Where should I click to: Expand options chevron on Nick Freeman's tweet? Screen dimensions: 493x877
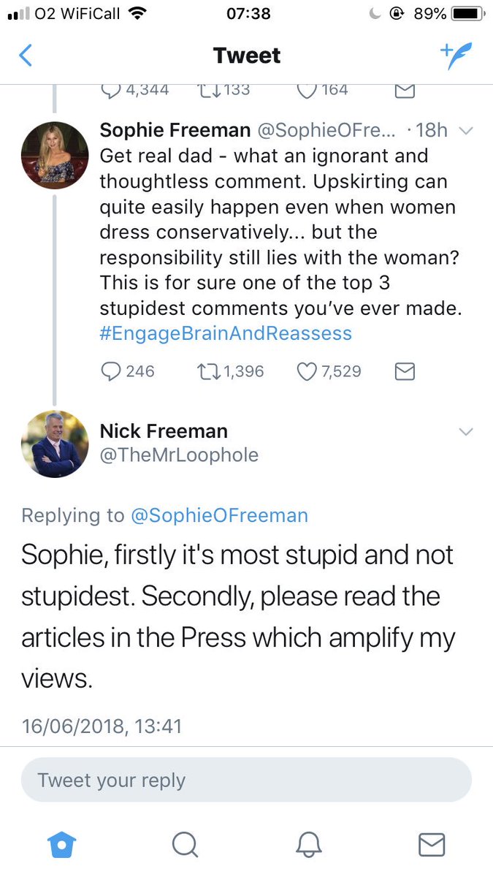pyautogui.click(x=465, y=432)
